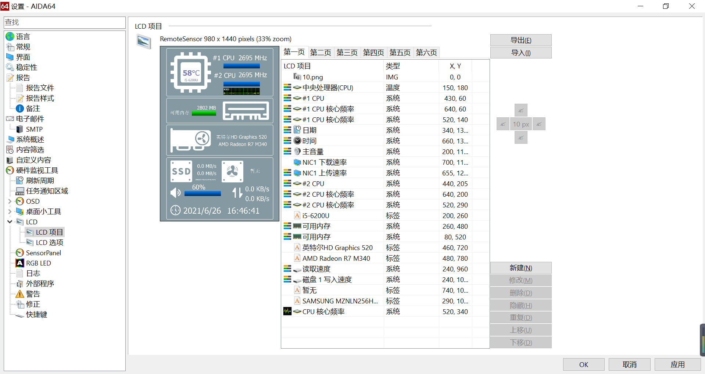Click the globe icon for 语言
The image size is (705, 374).
point(10,37)
